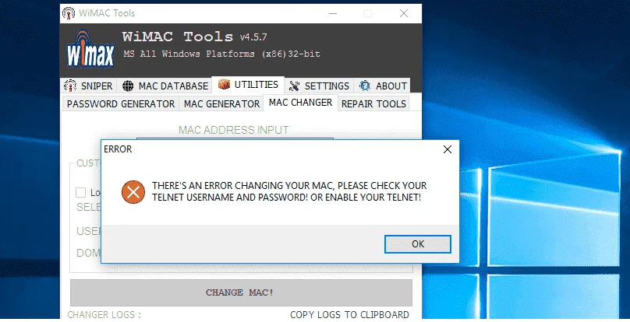Open PASSWORD GENERATOR sub-tab

(121, 104)
